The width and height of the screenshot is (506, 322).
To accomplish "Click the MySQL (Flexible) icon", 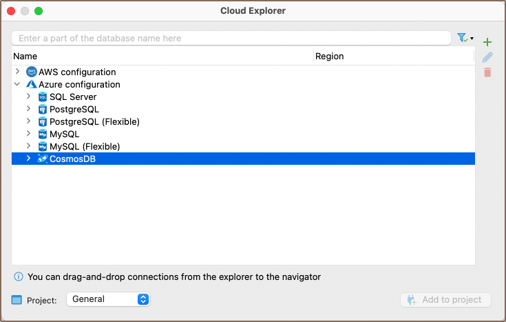I will click(43, 147).
